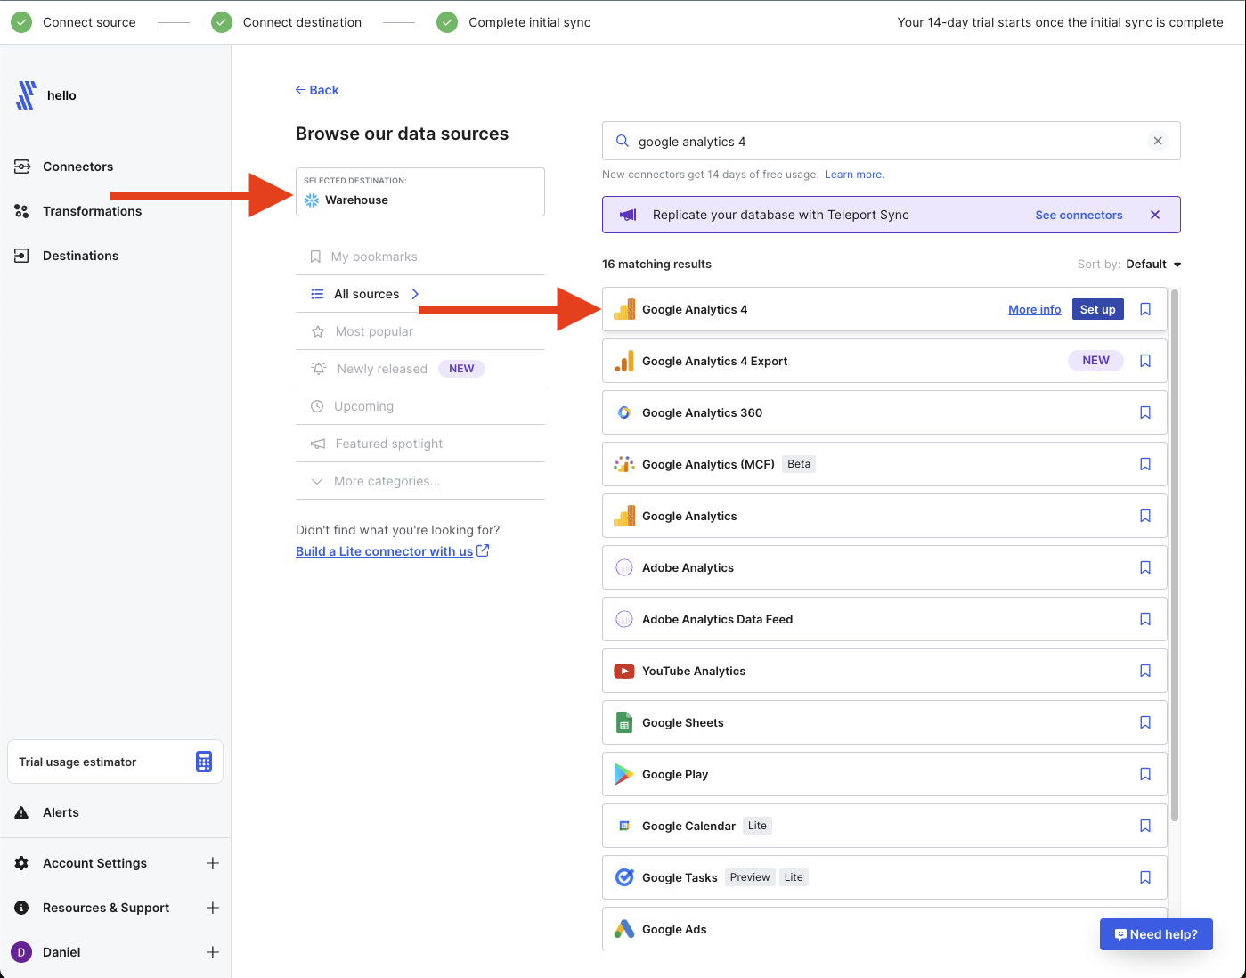Bookmark Google Play connector
1246x978 pixels.
click(1145, 774)
